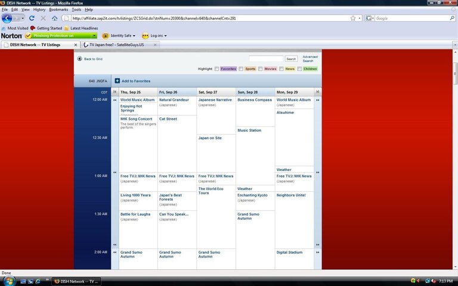Open NHK Song Concert listing
This screenshot has width=458, height=286.
pos(136,119)
